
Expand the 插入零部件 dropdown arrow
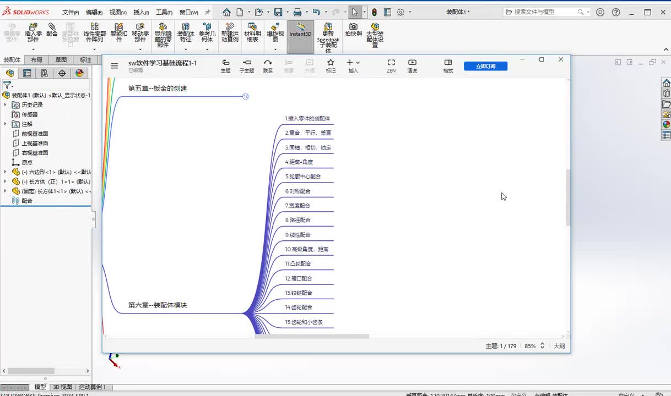click(33, 50)
